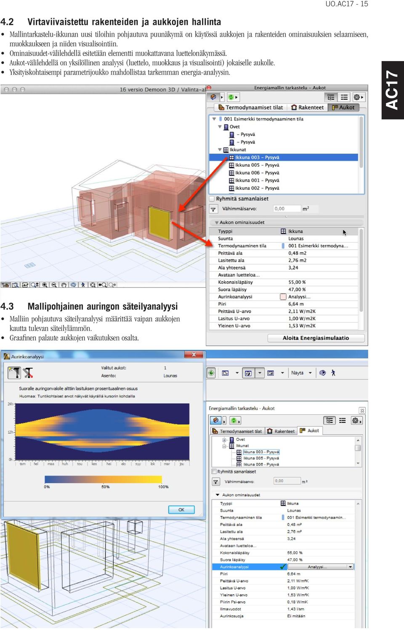Enable Ryhmitä samanlaiset checkbox in the lower panel
This screenshot has height=630, width=404.
click(214, 472)
